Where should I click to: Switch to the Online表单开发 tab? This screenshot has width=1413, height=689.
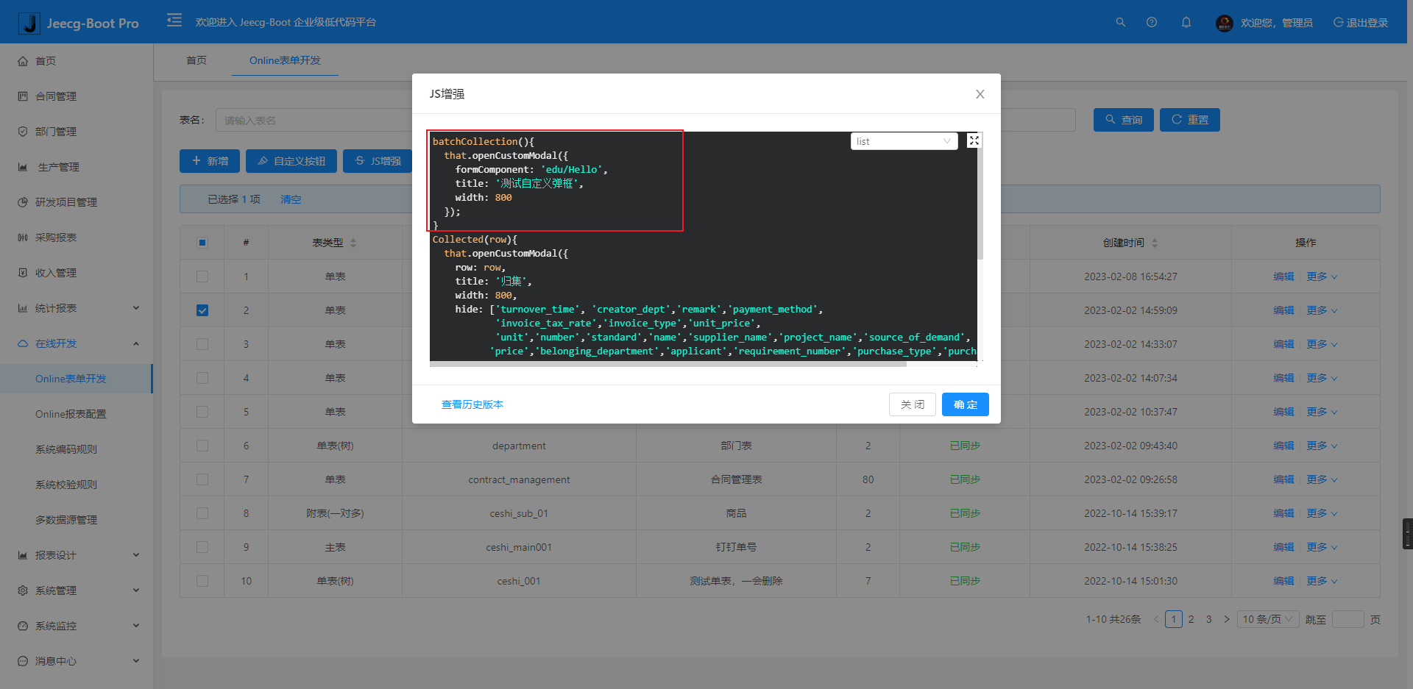point(285,60)
